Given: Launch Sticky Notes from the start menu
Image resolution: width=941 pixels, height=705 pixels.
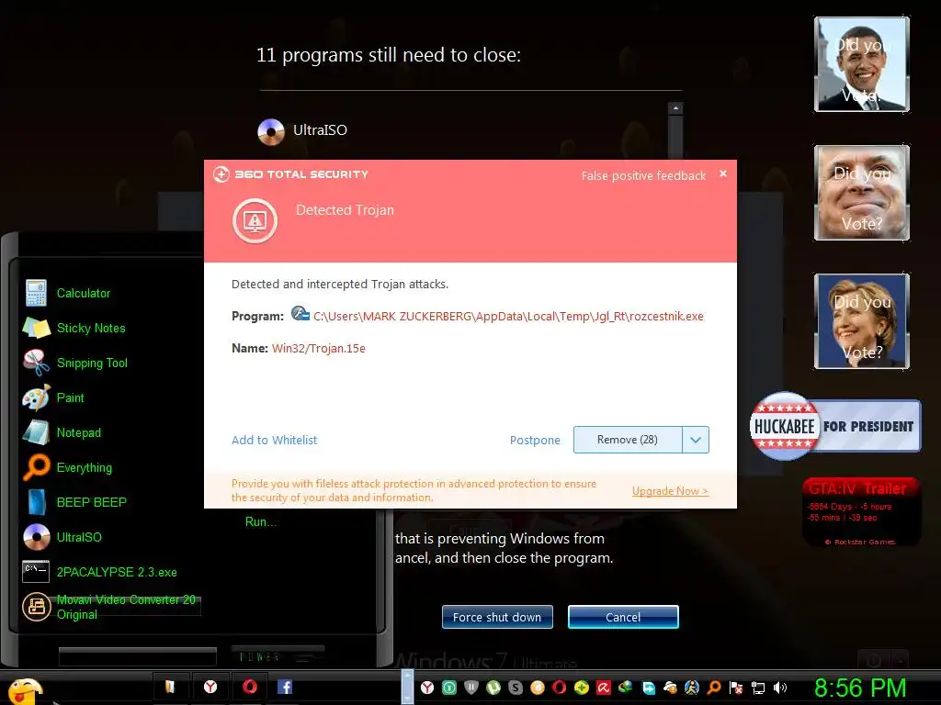Looking at the screenshot, I should pos(74,328).
